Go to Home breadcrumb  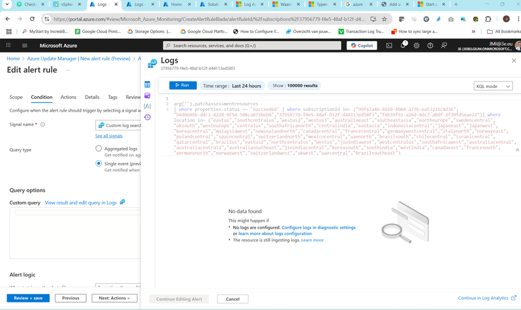click(13, 59)
